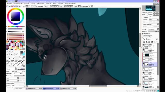Image resolution: width=165 pixels, height=92 pixels.
Task: Select the move tool
Action: coord(7,54)
